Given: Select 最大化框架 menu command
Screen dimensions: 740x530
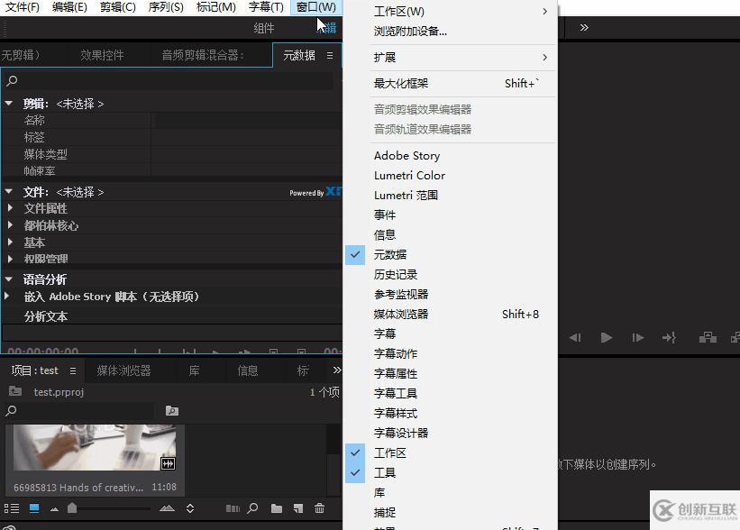Looking at the screenshot, I should [x=452, y=84].
